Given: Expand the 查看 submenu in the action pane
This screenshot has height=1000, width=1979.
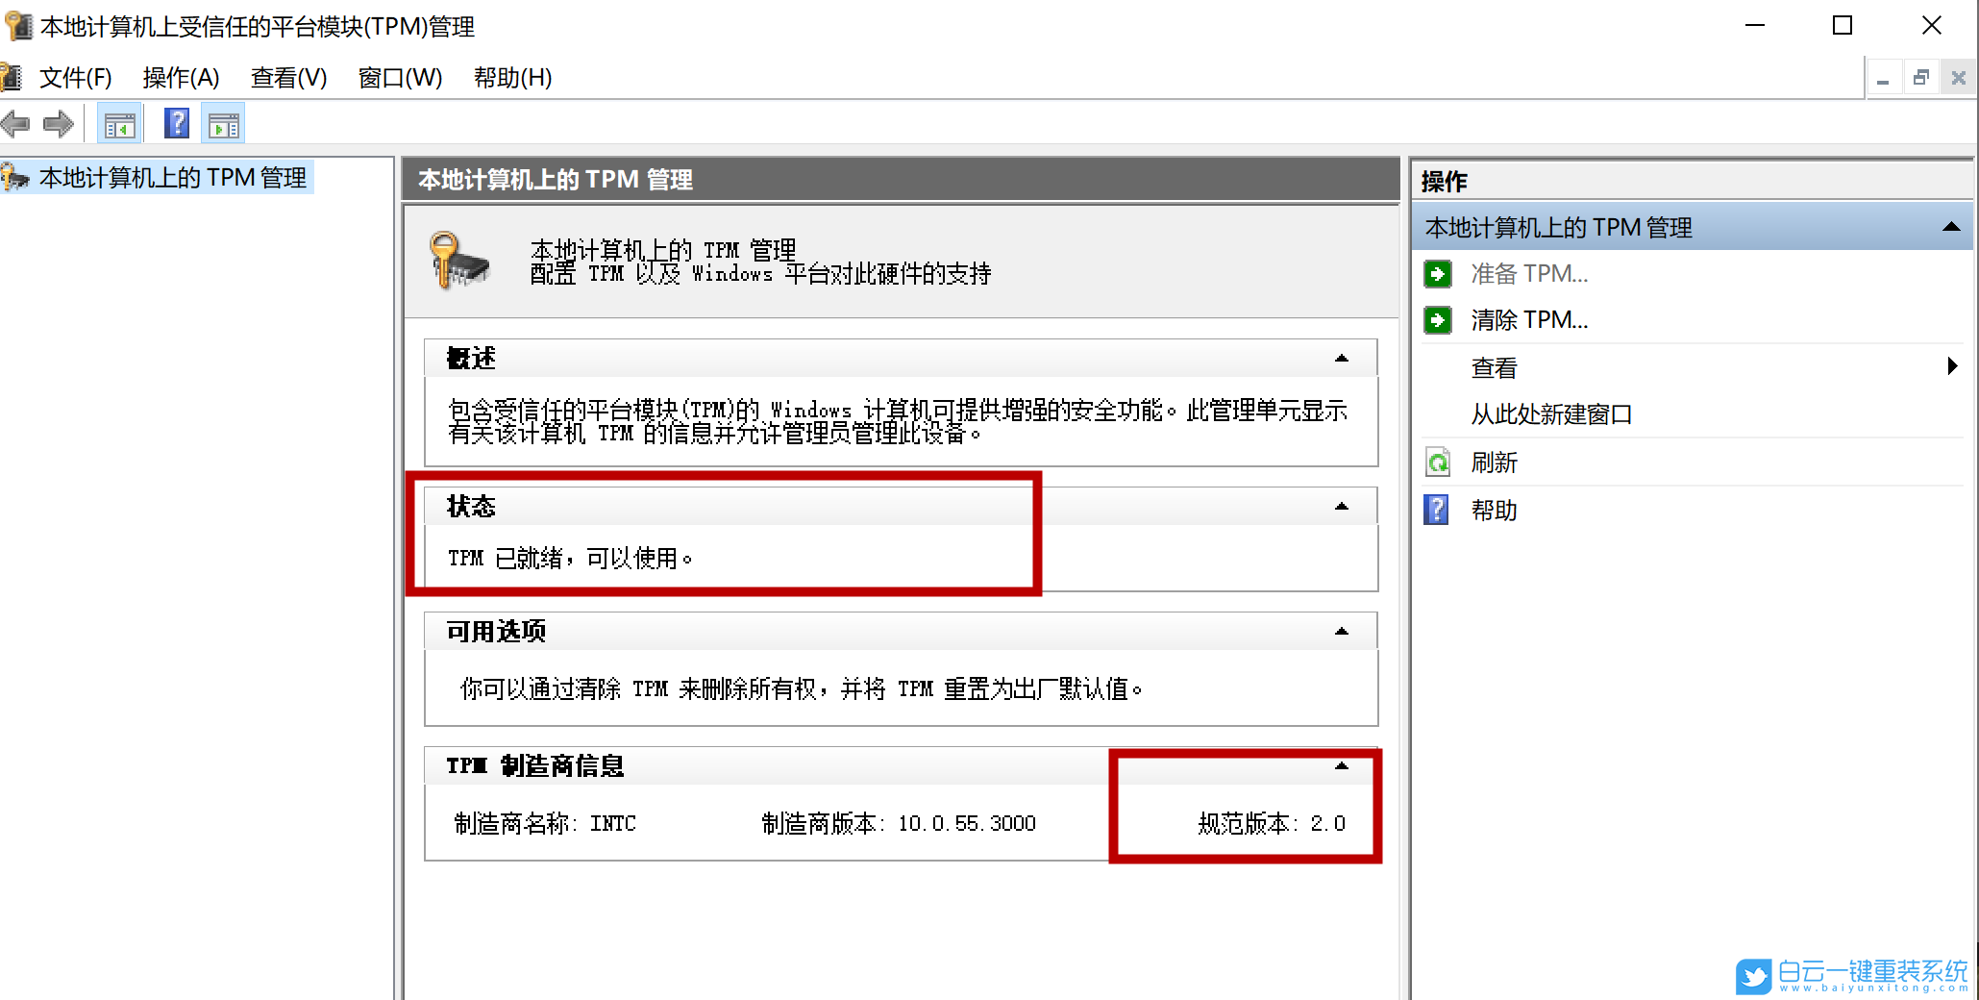Looking at the screenshot, I should click(x=1951, y=366).
